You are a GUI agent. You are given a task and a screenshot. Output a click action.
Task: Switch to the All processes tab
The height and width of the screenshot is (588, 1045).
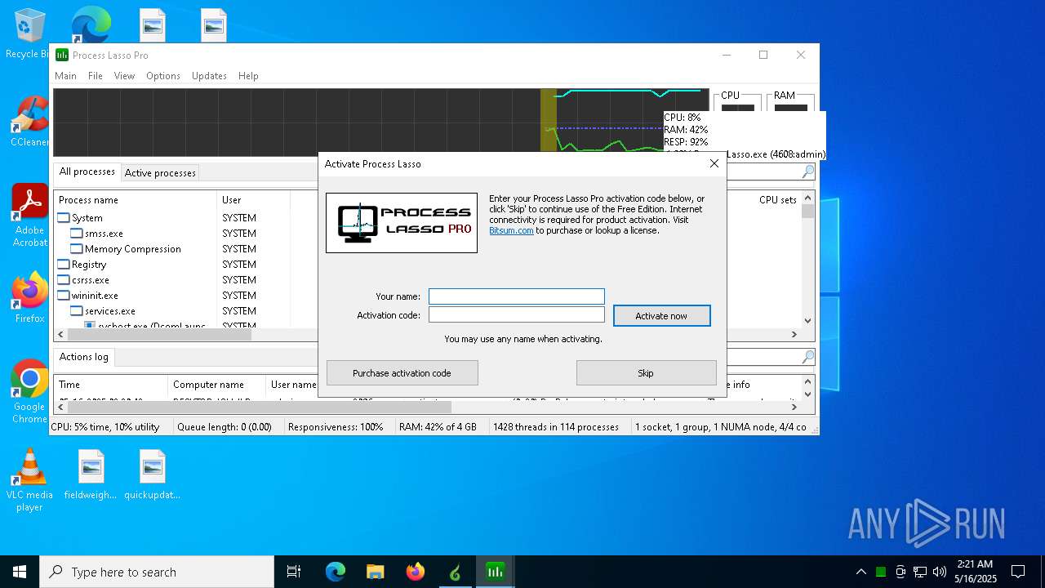point(87,171)
